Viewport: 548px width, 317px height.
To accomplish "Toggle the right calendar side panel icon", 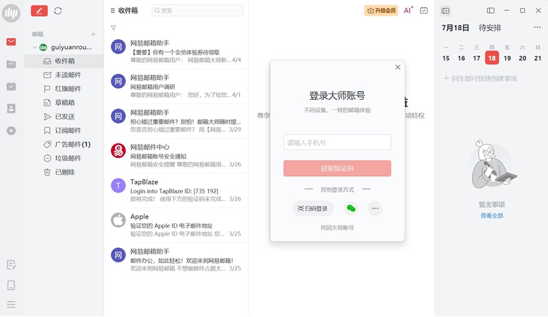I will 445,10.
